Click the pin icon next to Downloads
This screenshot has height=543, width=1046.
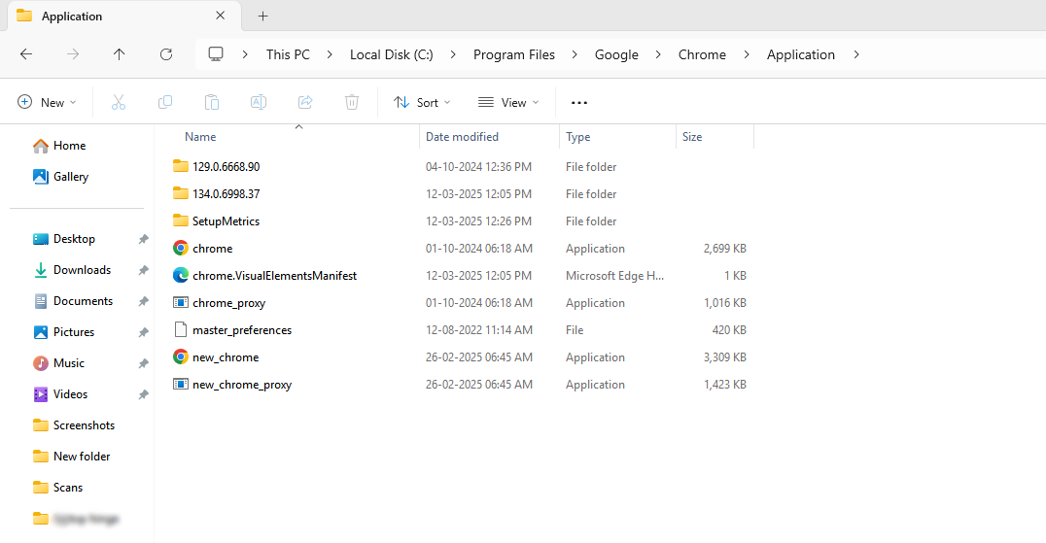pyautogui.click(x=143, y=270)
